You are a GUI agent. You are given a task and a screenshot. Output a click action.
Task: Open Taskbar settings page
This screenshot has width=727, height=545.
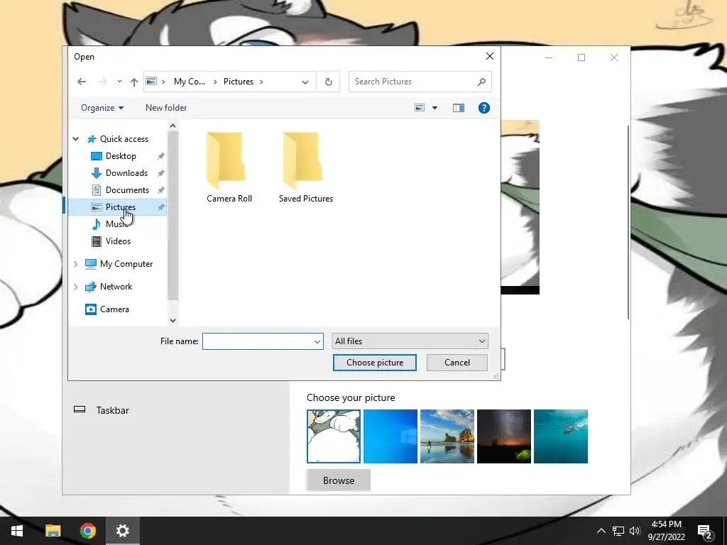click(112, 410)
